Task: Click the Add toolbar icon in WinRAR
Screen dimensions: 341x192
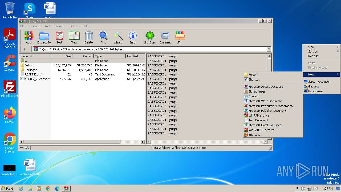Action: pyautogui.click(x=29, y=37)
